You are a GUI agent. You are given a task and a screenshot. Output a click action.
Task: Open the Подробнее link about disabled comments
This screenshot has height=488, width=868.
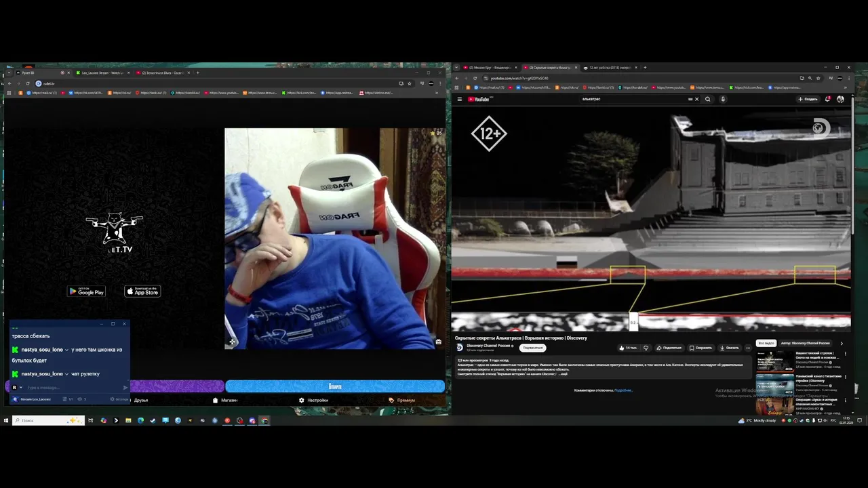coord(623,390)
